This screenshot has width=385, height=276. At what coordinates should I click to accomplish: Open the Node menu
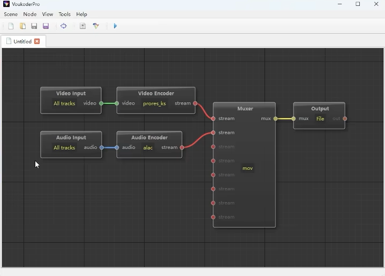point(30,14)
